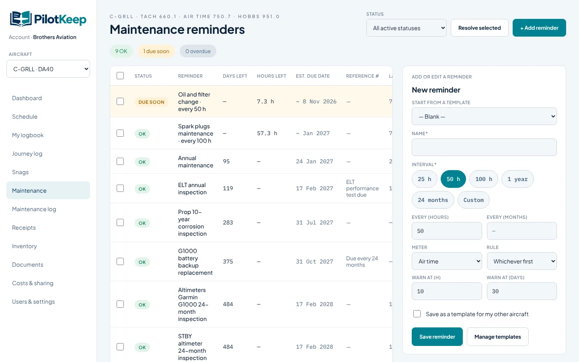Screen dimensions: 579x362
Task: Select the 100 h interval chip
Action: tap(484, 179)
